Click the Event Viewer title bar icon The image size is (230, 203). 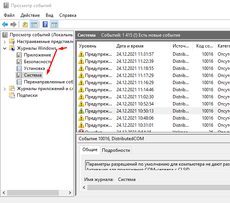pos(6,6)
